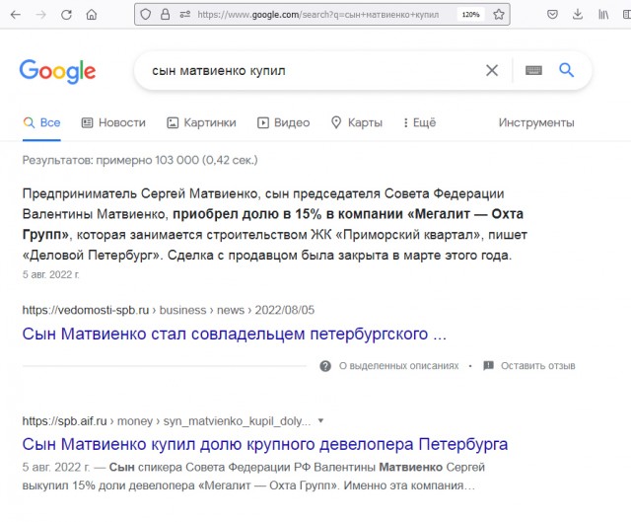
Task: Open Сын Матвиенко стал совладельцем link
Action: pyautogui.click(x=235, y=334)
